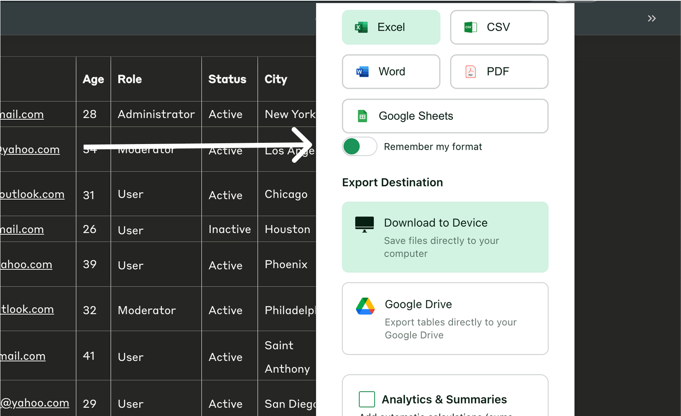The width and height of the screenshot is (681, 416).
Task: Click the computer monitor icon
Action: click(364, 224)
